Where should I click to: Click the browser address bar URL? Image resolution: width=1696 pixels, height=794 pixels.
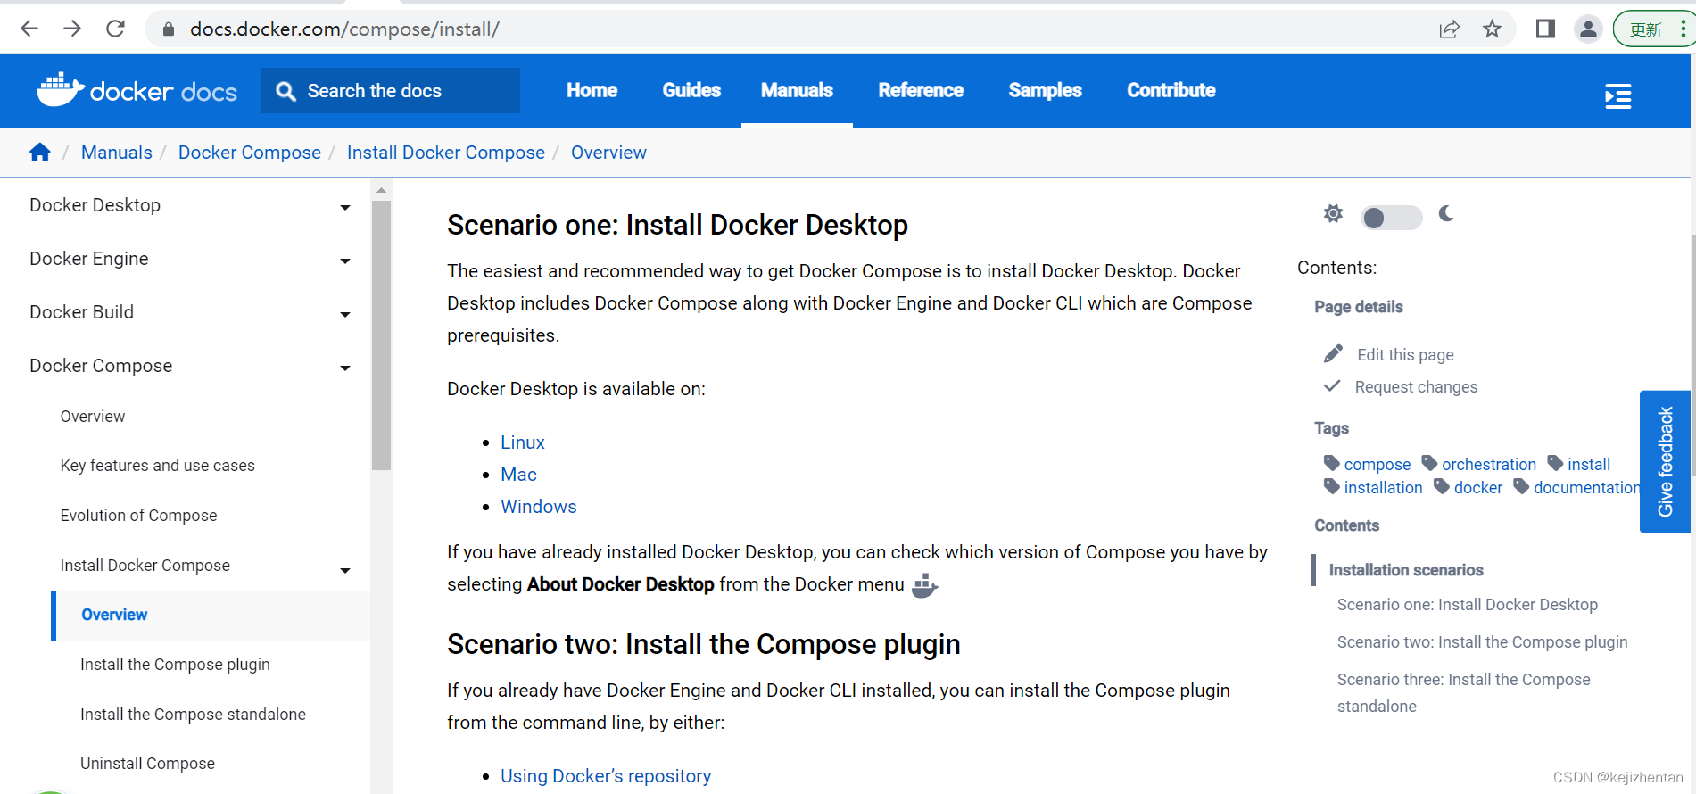point(344,29)
